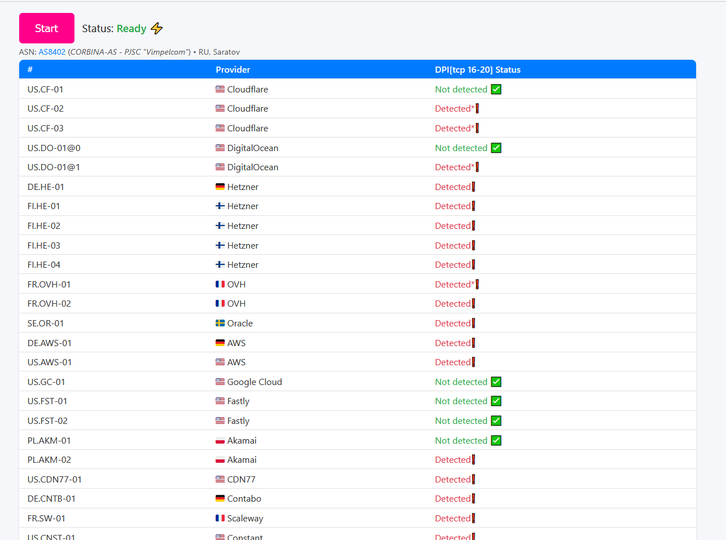Click the # column header
Screen dimensions: 726x540
(x=30, y=70)
